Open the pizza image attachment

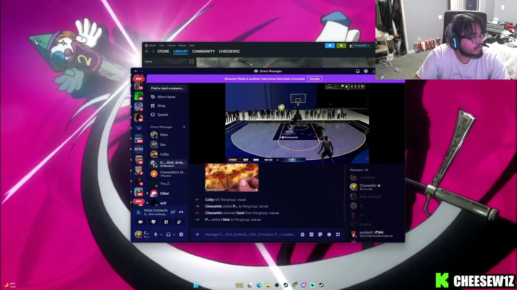coord(232,177)
